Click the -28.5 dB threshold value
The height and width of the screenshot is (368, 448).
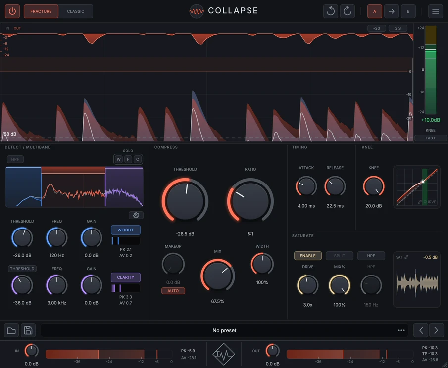point(185,234)
